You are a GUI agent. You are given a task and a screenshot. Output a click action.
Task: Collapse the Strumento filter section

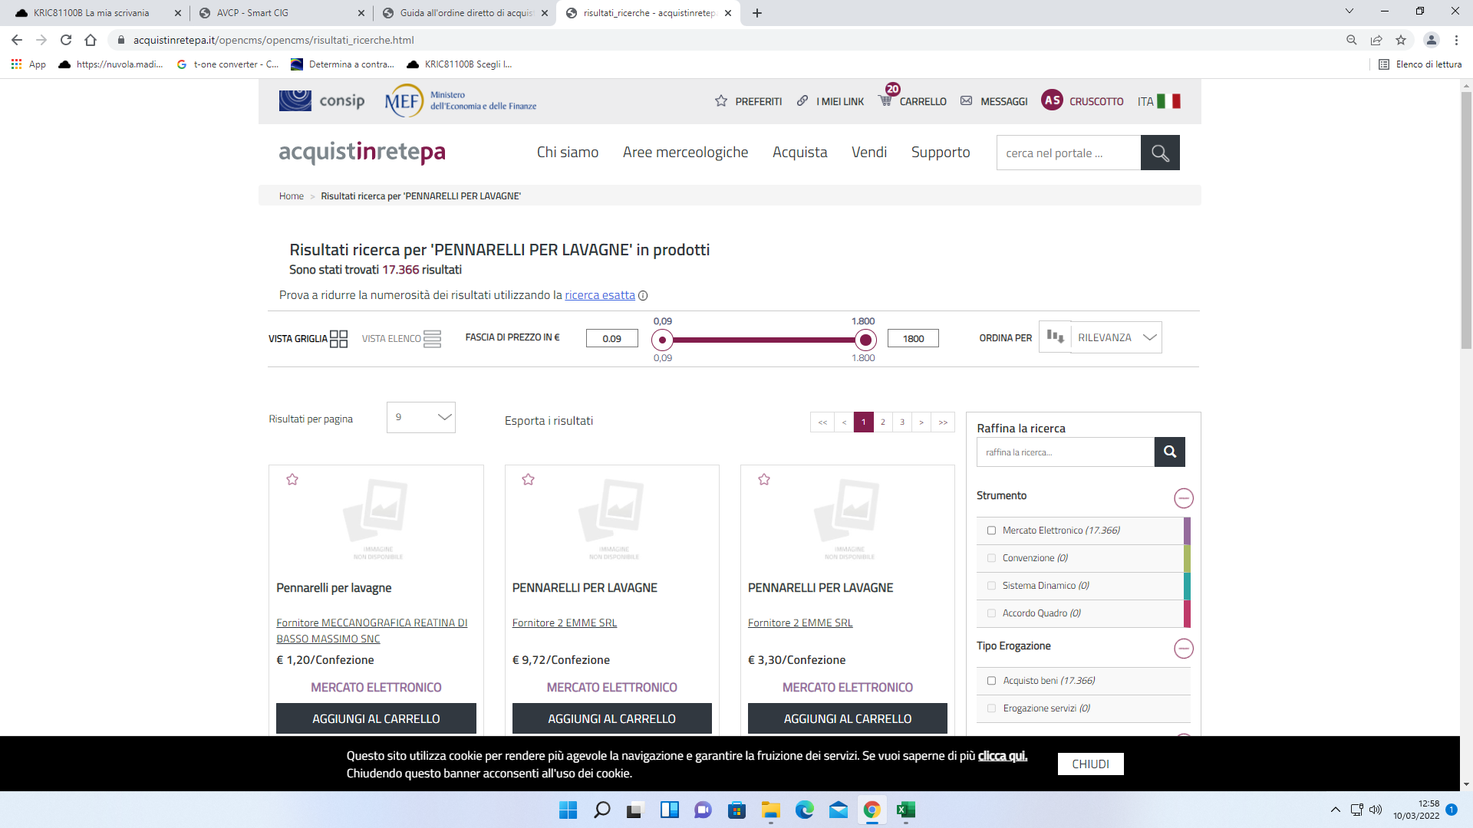[x=1183, y=498]
